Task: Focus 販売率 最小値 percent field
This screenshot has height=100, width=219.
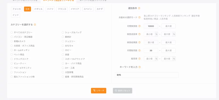Action: click(x=149, y=59)
